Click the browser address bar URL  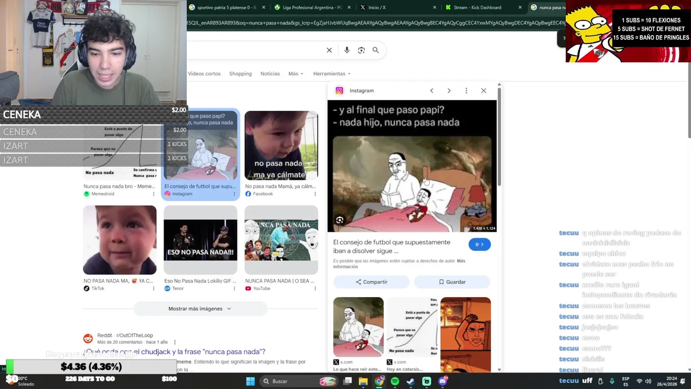tap(376, 23)
